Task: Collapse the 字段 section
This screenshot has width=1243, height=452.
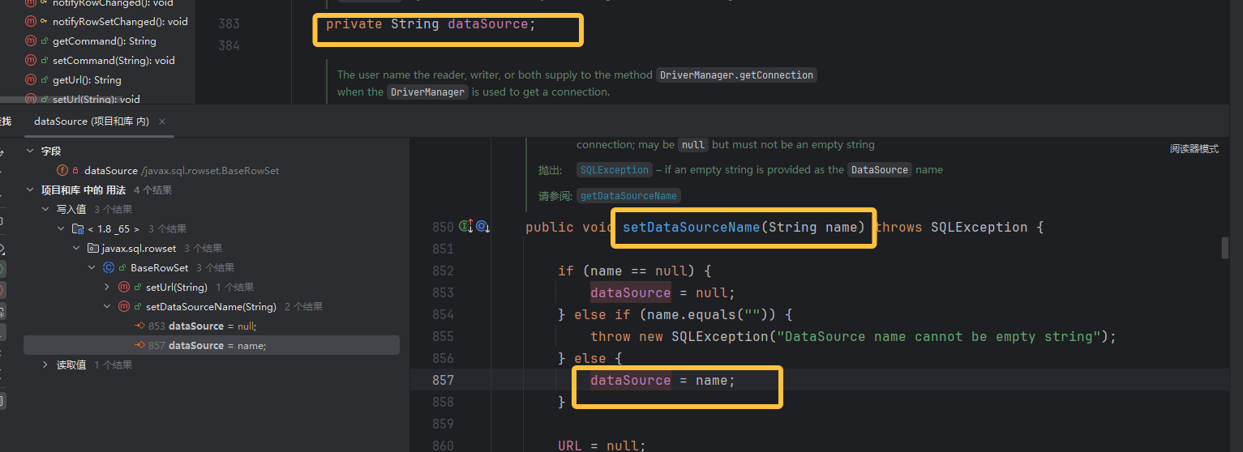Action: click(31, 151)
